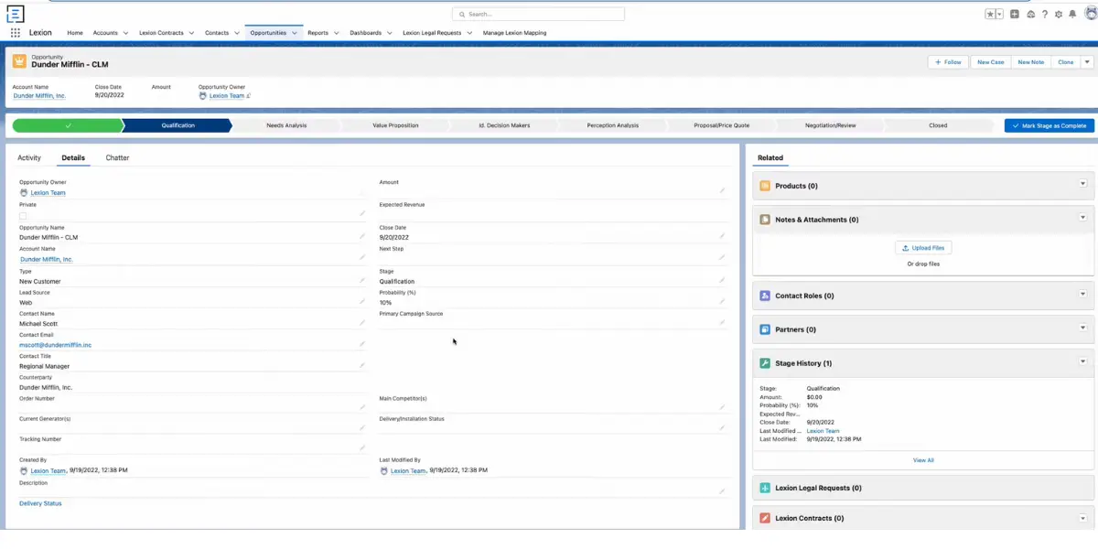Open the Dunder Mifflin, Inc. account link
1098x549 pixels.
[39, 96]
